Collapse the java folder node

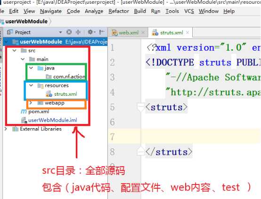31,68
